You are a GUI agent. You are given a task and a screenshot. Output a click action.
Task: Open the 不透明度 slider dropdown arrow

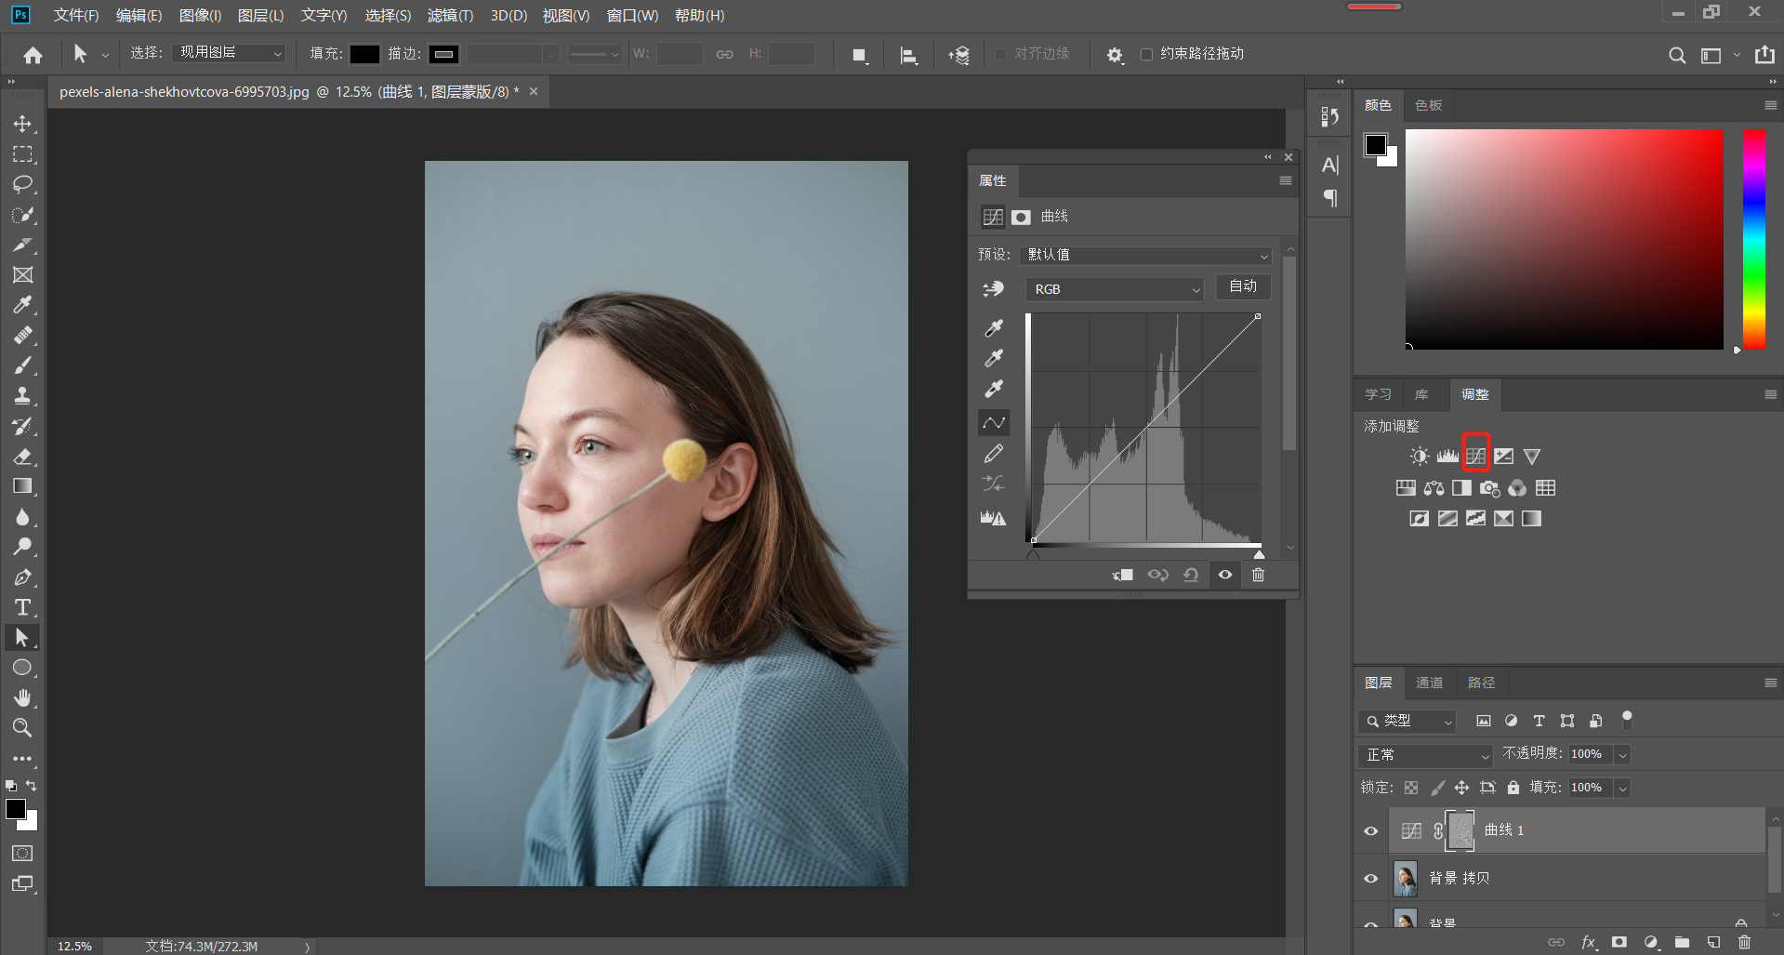tap(1622, 754)
